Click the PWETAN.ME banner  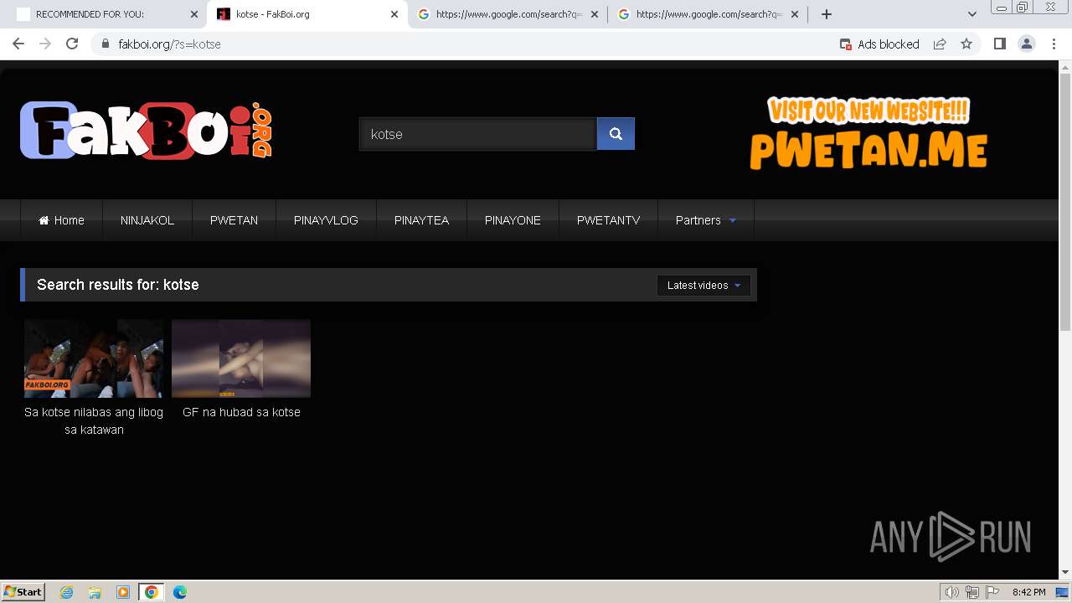point(868,133)
